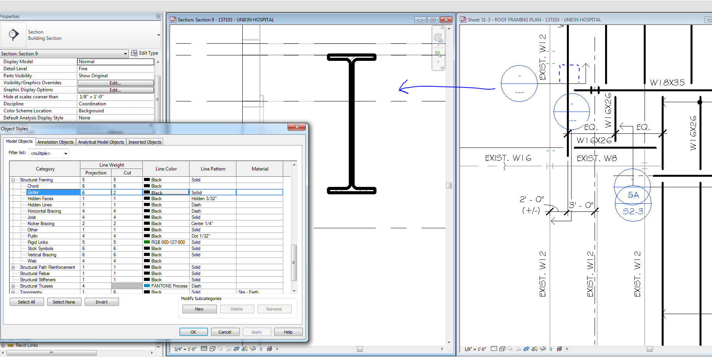Collapse the Structural Framing category
Viewport: 712px width, 357px height.
coord(13,180)
